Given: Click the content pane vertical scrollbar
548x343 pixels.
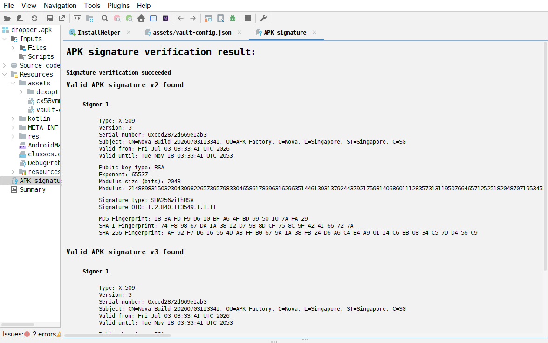Looking at the screenshot, I should click(x=545, y=156).
